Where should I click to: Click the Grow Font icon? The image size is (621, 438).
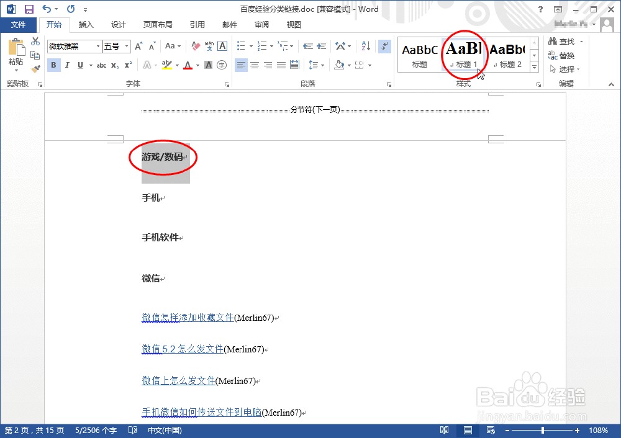[x=138, y=47]
